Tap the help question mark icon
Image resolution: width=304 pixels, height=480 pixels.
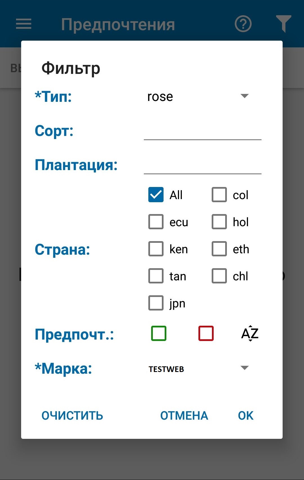[243, 24]
